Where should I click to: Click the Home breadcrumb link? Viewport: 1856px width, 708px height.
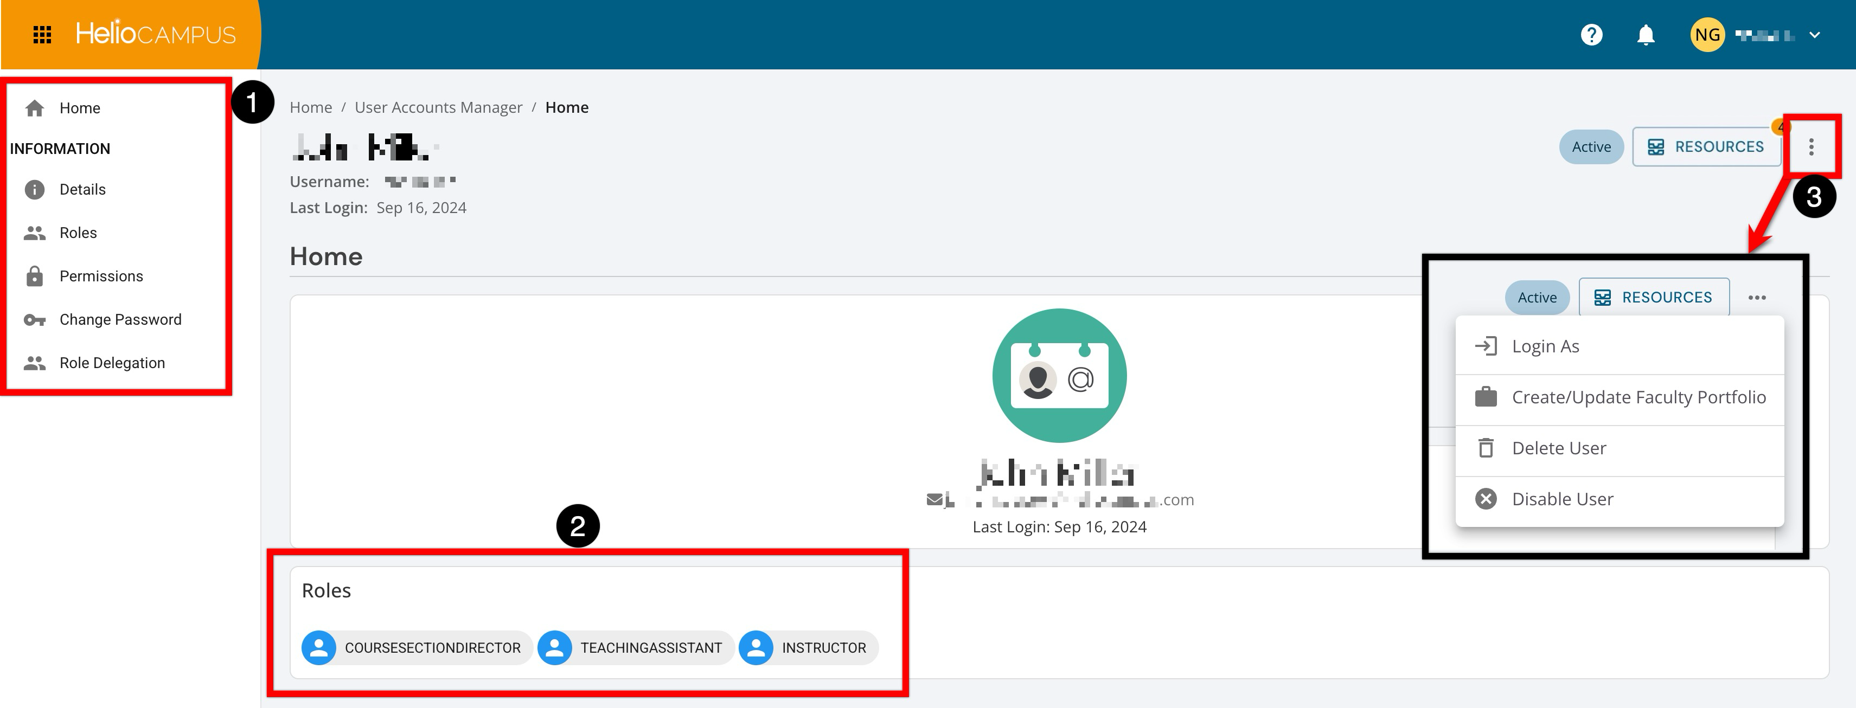click(311, 107)
